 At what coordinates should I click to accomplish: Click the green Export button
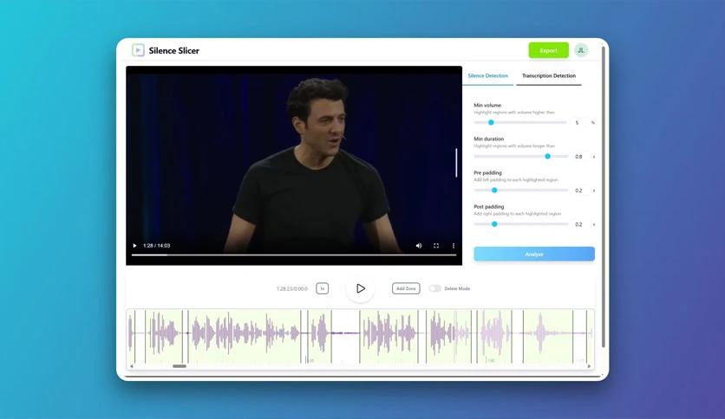pos(548,50)
